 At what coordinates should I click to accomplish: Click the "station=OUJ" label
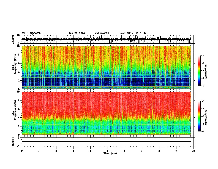(x=102, y=33)
